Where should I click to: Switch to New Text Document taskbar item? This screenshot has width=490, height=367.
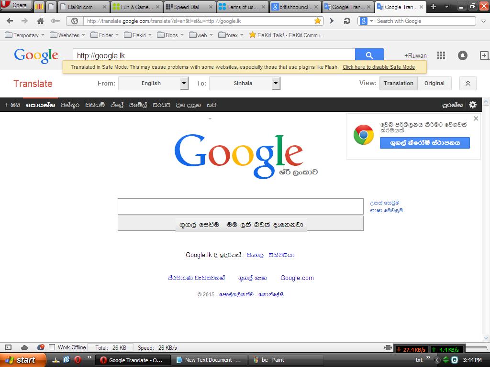tap(209, 360)
